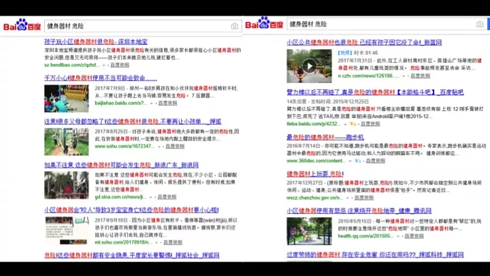Open the 搜狐 result 注意!很多父母都忽略了
The image size is (490, 276).
pyautogui.click(x=133, y=121)
